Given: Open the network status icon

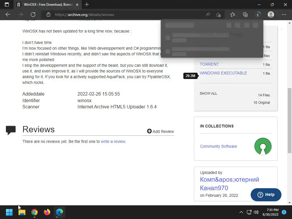Looking at the screenshot, I should click(x=249, y=212).
